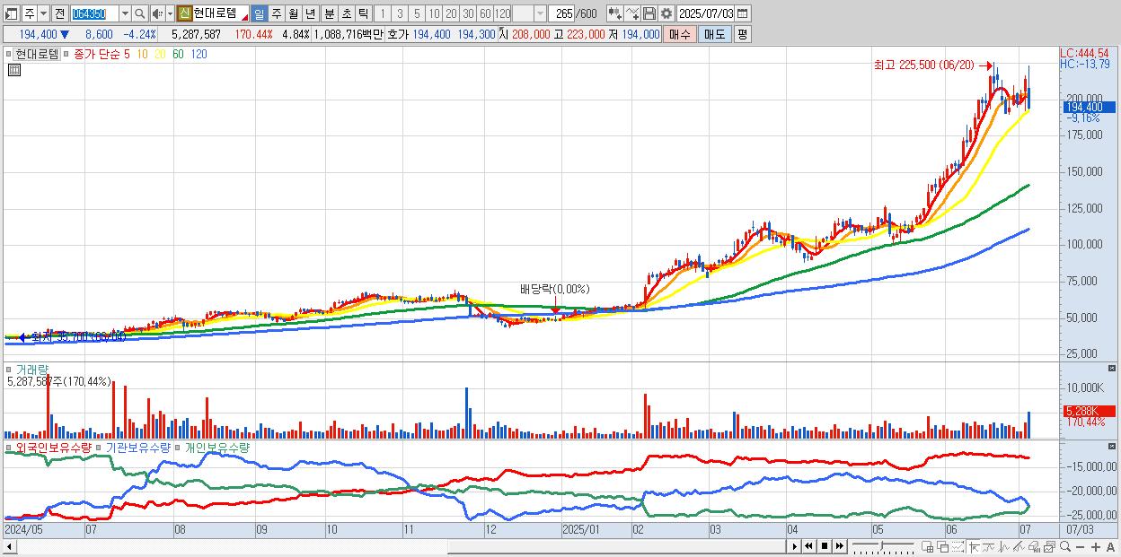Click the line tool icon beside save icon
Image resolution: width=1121 pixels, height=557 pixels.
(x=631, y=13)
